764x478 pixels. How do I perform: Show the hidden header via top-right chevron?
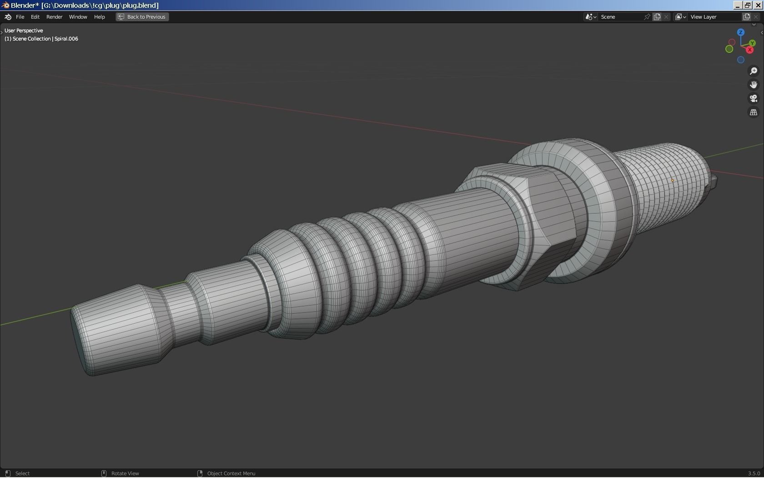tap(754, 25)
